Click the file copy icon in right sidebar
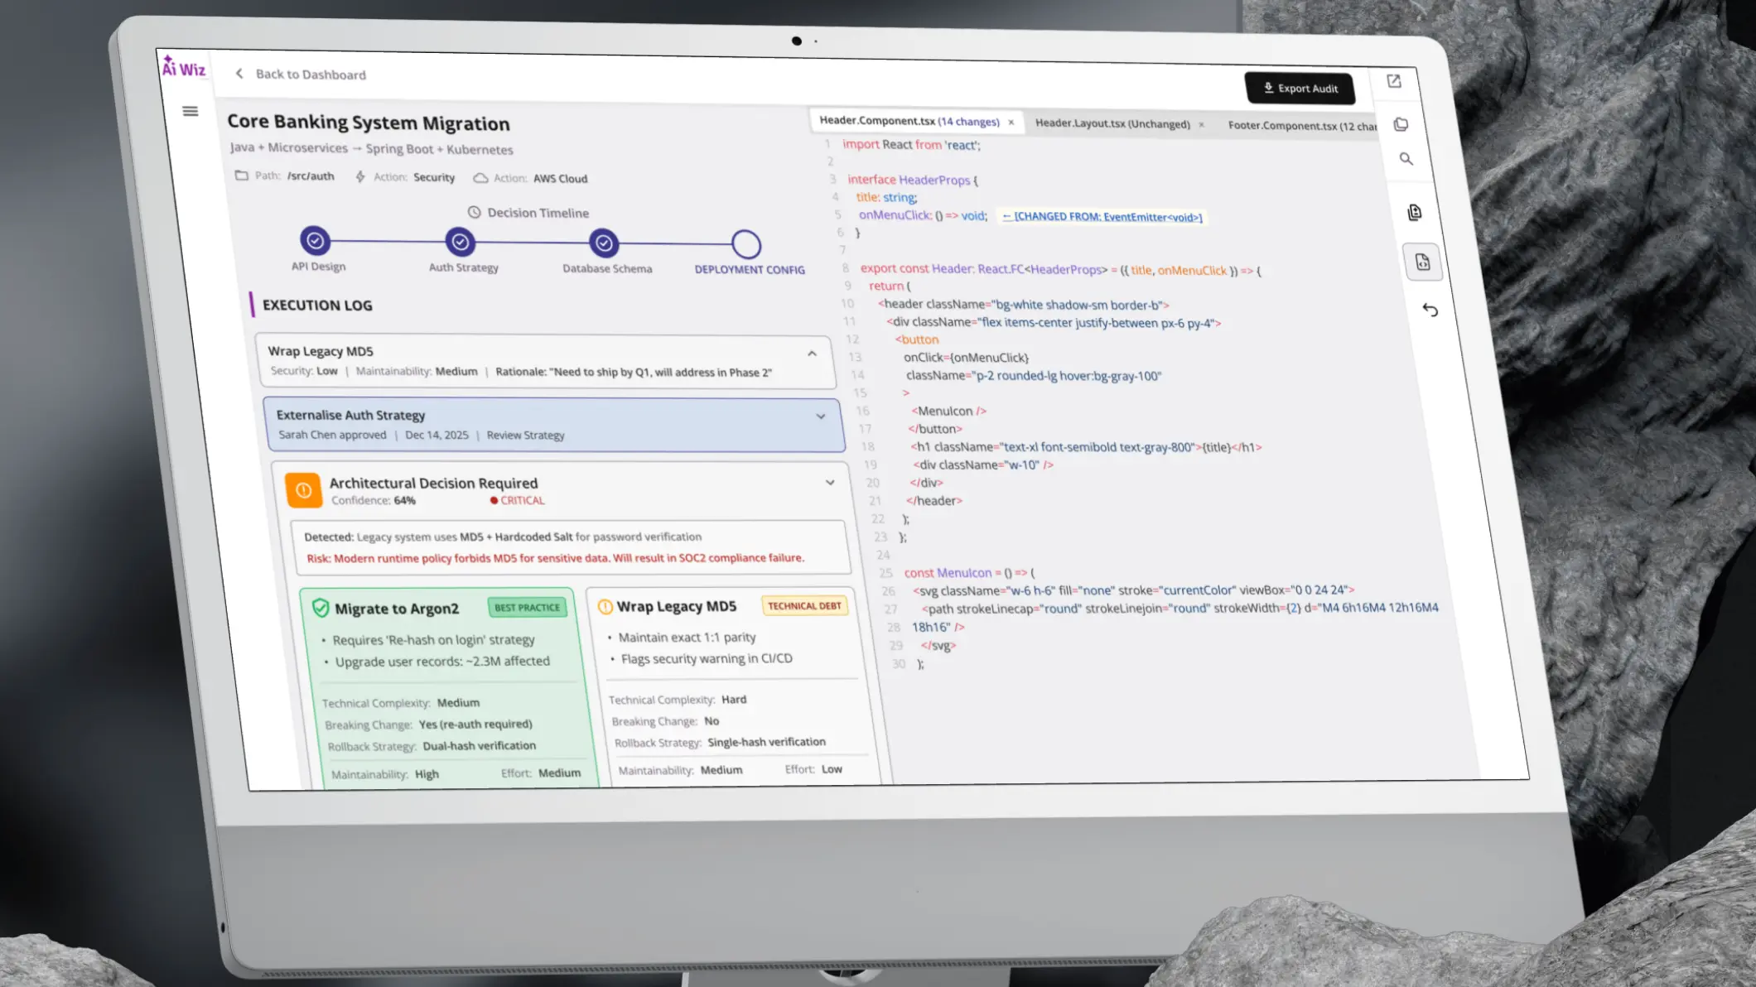1756x987 pixels. point(1401,124)
